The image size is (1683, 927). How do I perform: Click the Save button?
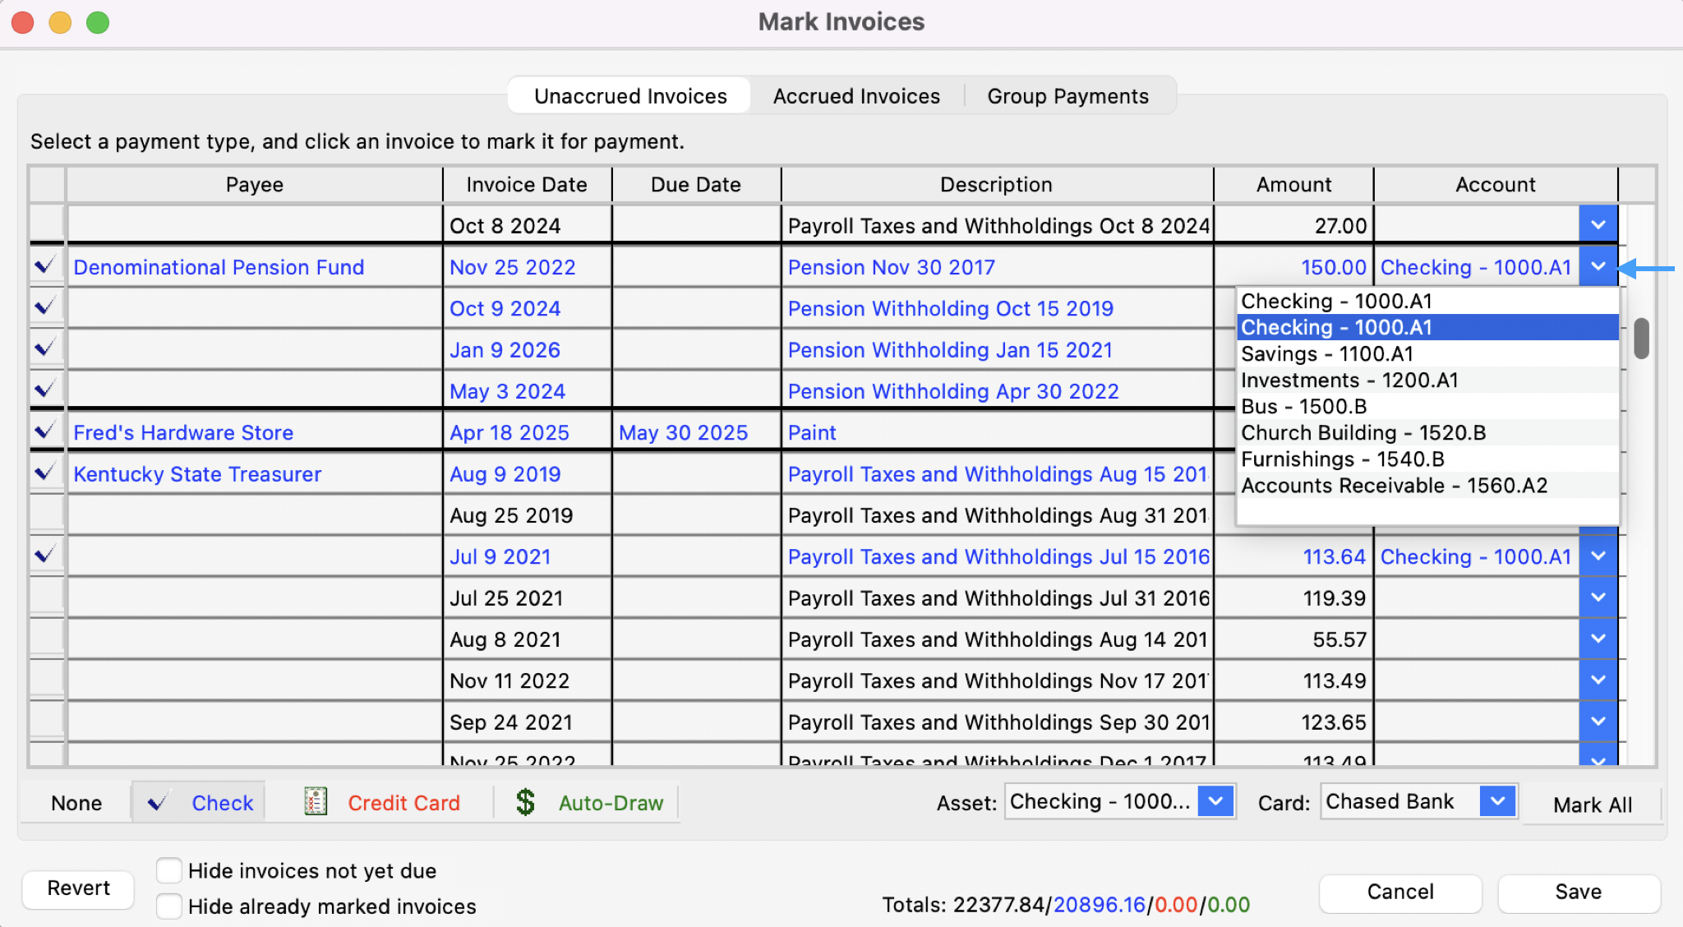click(1578, 892)
